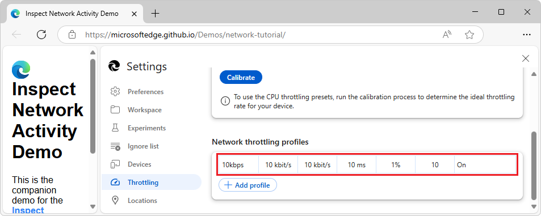Click the 10 ms latency cell
541x216 pixels.
(357, 164)
